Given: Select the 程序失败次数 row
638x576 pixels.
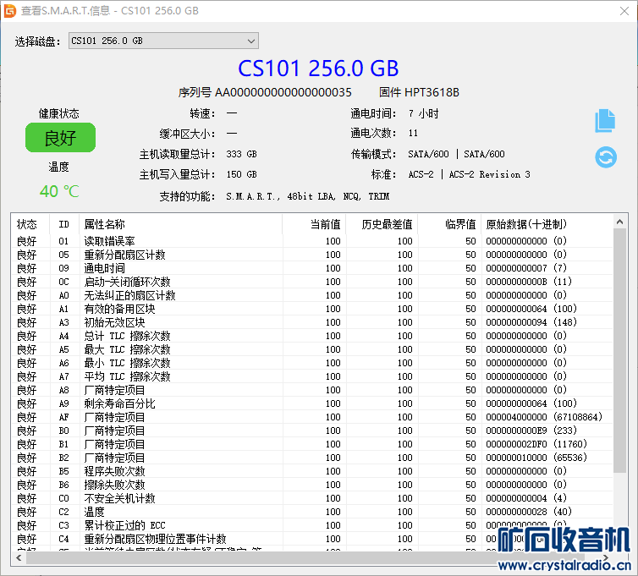Looking at the screenshot, I should (x=311, y=471).
